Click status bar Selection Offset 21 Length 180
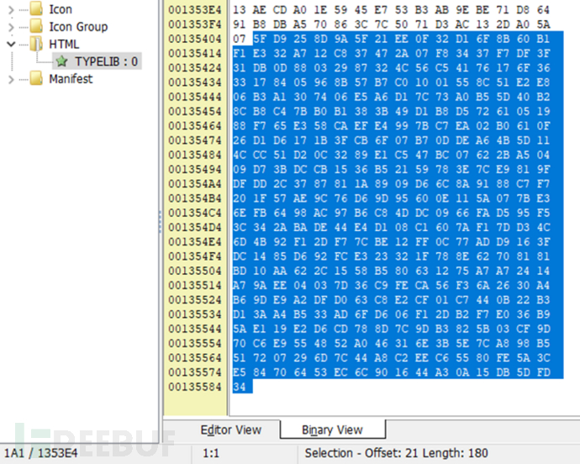This screenshot has width=580, height=464. (x=396, y=453)
